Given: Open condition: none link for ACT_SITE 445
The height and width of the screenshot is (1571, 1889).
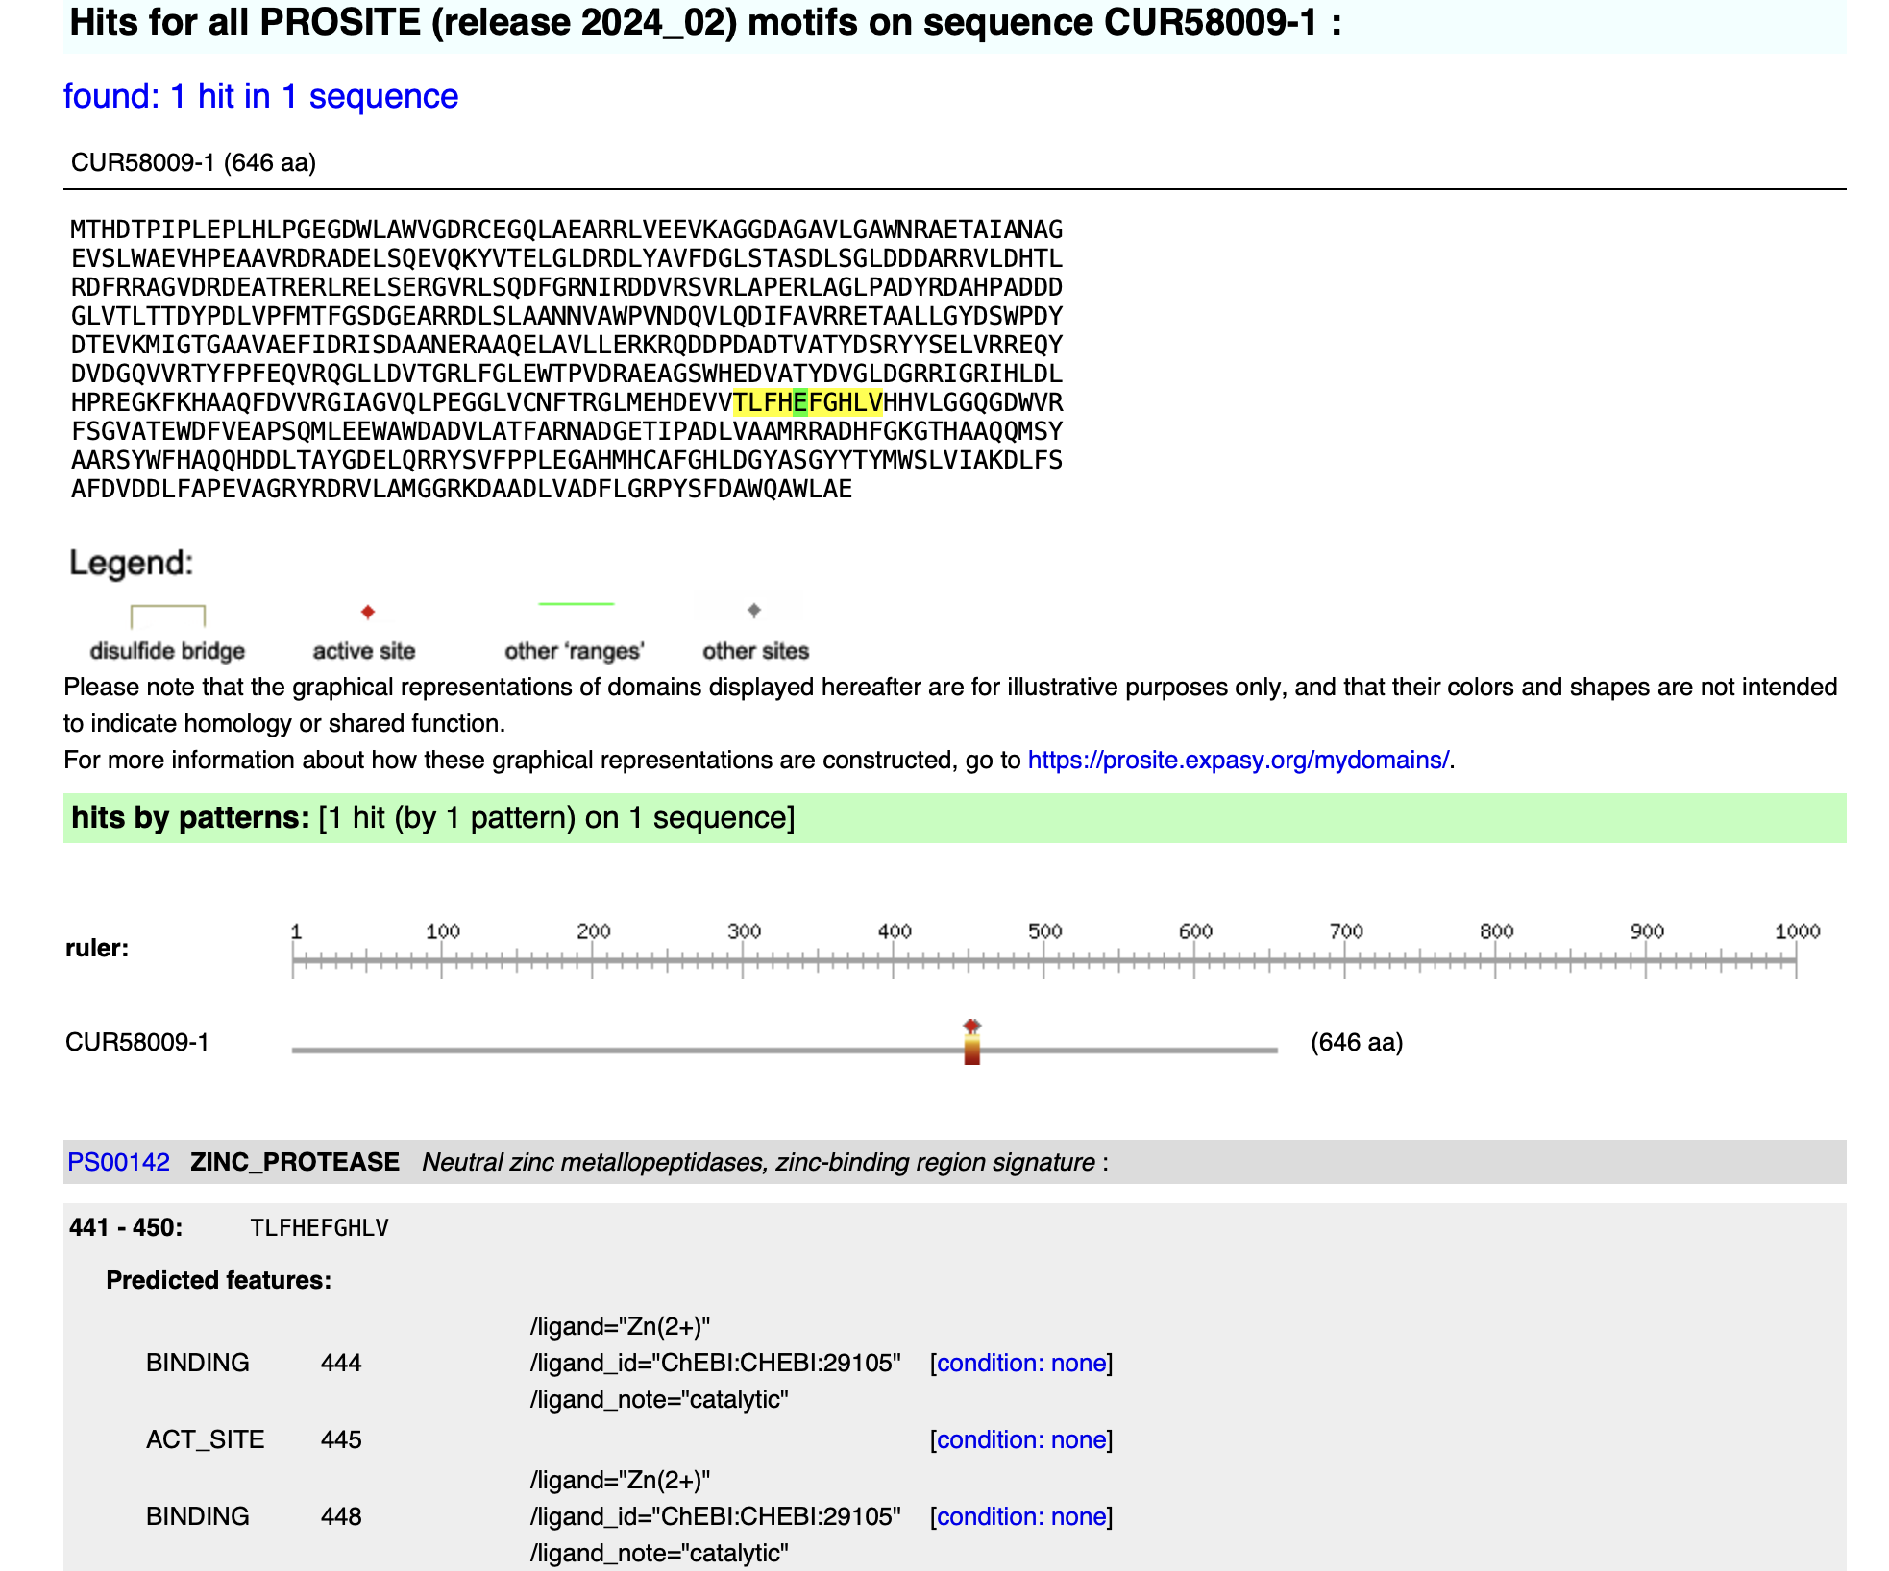Looking at the screenshot, I should pyautogui.click(x=1021, y=1439).
